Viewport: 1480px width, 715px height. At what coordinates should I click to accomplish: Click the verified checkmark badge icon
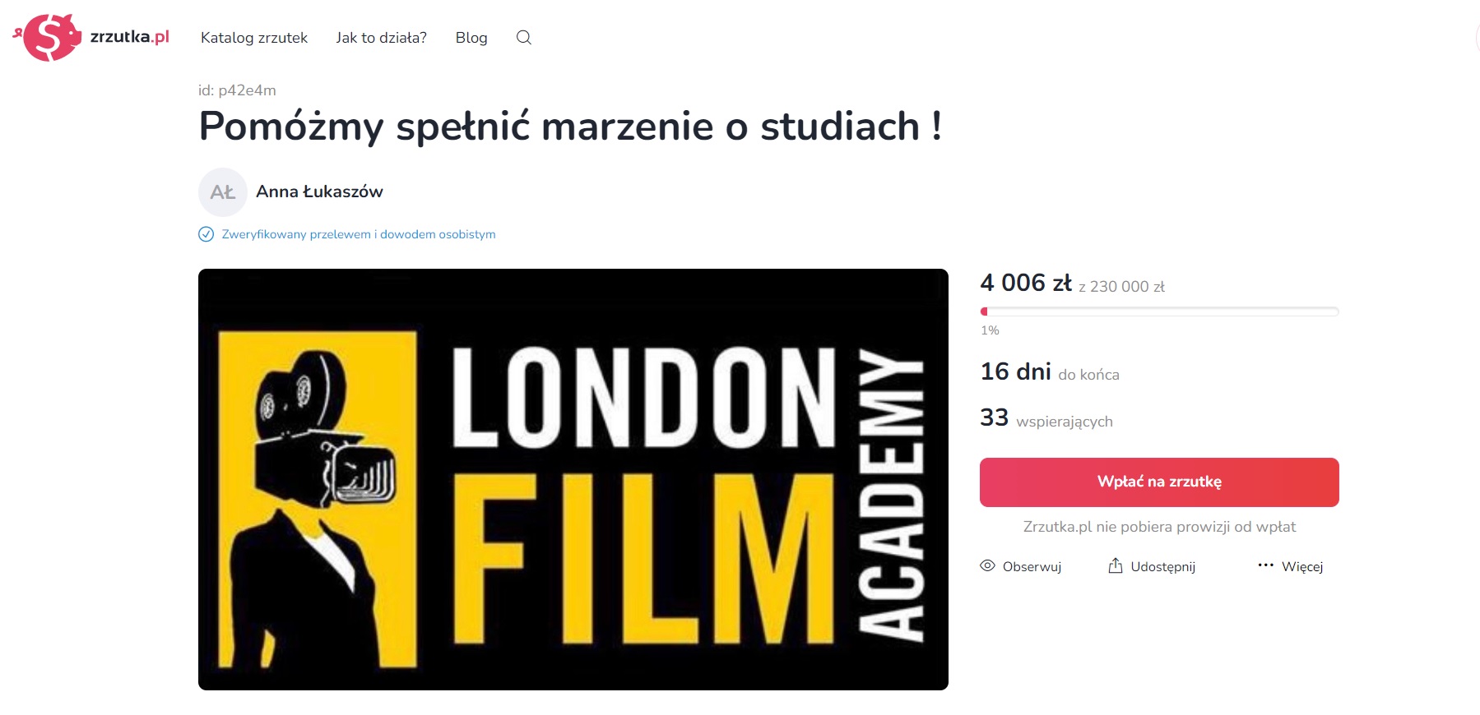pyautogui.click(x=206, y=234)
